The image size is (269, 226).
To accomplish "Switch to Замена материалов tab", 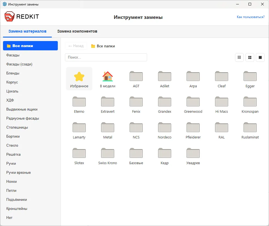I will (x=27, y=31).
